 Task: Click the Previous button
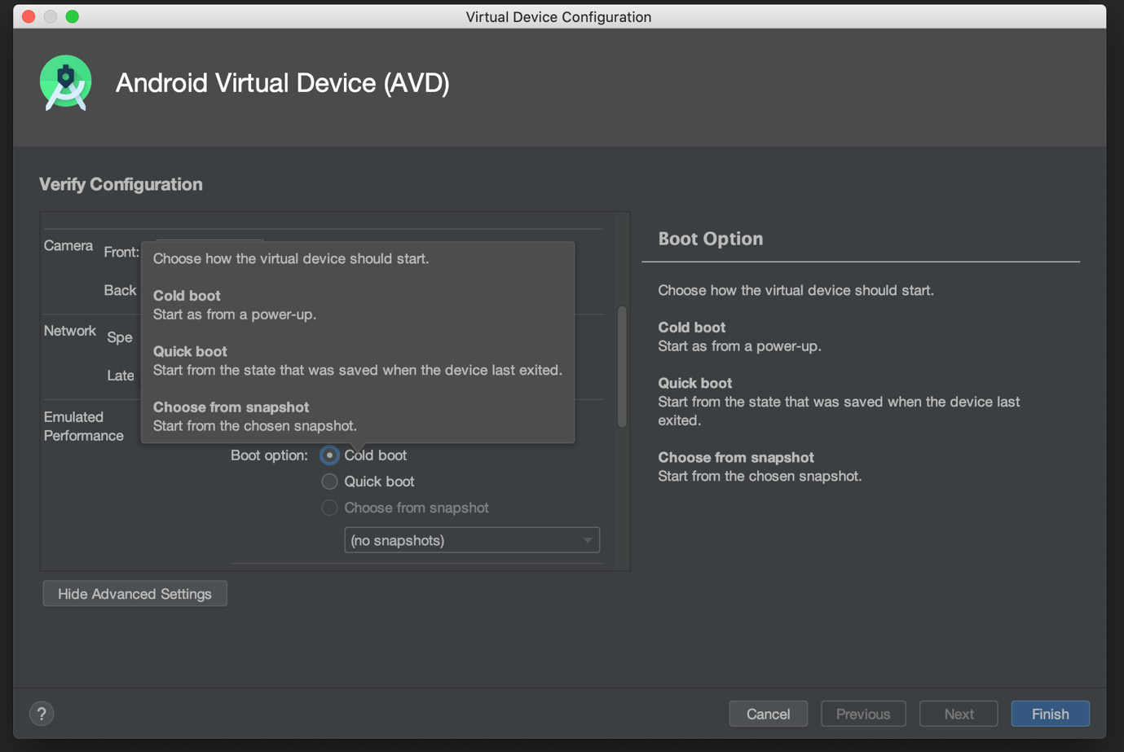tap(863, 714)
